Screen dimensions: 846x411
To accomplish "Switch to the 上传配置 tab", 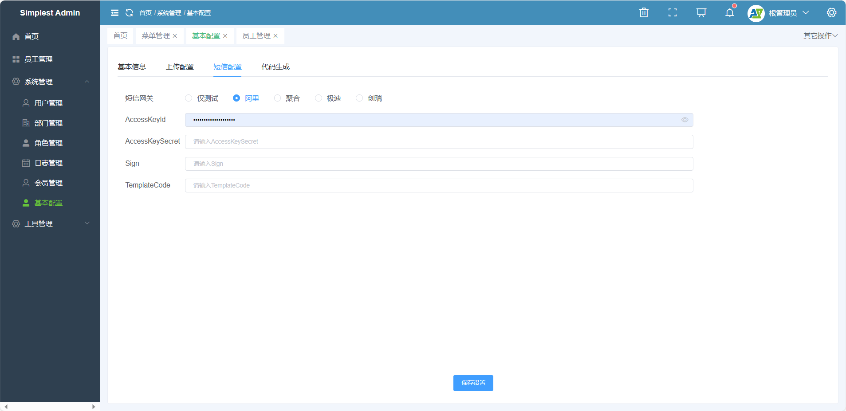I will pyautogui.click(x=180, y=67).
